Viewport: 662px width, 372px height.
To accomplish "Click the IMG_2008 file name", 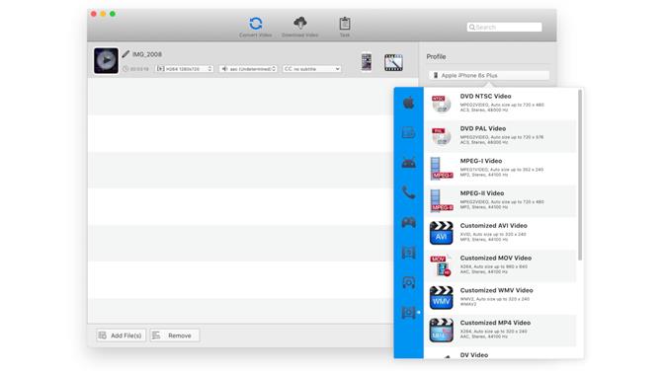I will click(147, 54).
